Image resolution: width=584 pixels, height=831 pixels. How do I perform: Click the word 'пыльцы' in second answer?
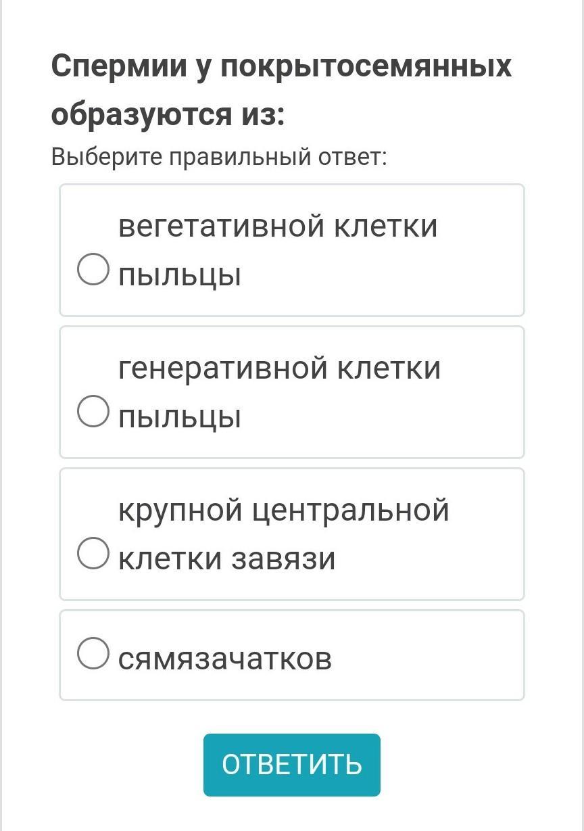pyautogui.click(x=180, y=417)
